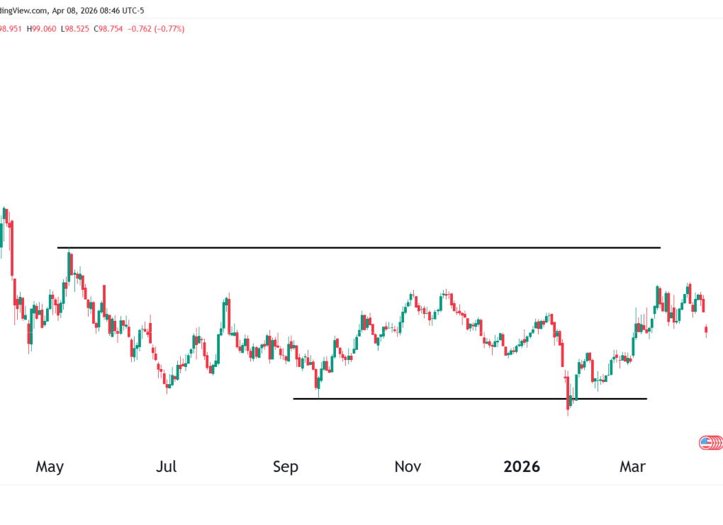Click the lowest candle below the support line

tap(568, 402)
